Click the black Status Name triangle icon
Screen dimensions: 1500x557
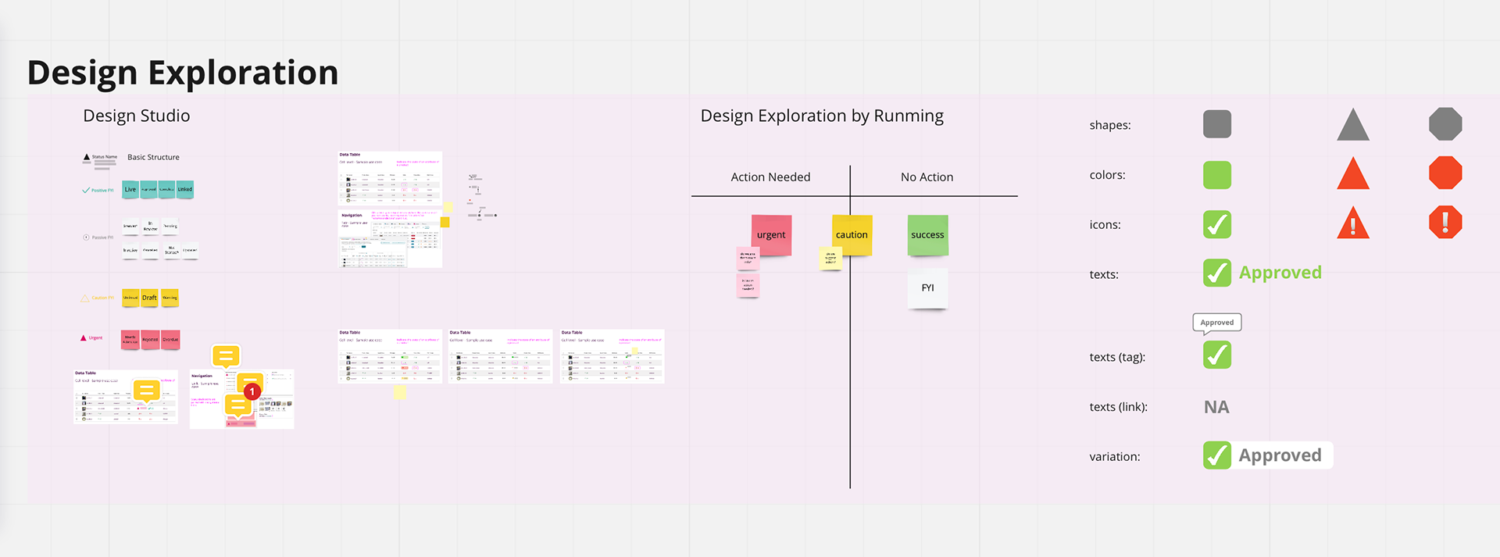(87, 157)
